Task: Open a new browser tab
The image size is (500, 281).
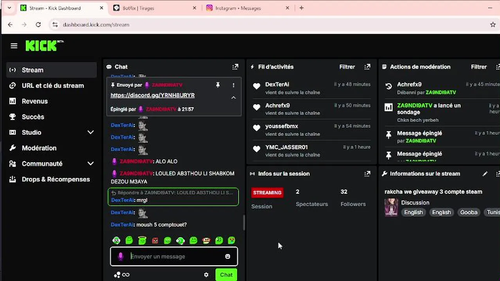Action: click(301, 8)
